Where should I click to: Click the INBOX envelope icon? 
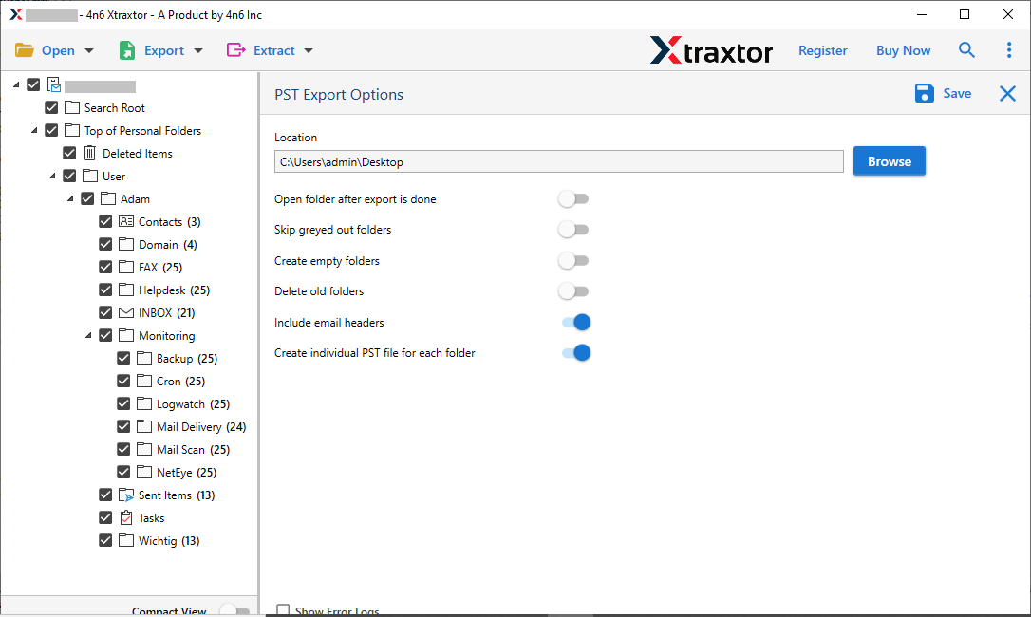(126, 312)
